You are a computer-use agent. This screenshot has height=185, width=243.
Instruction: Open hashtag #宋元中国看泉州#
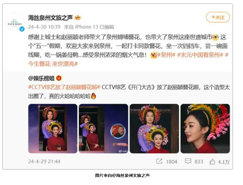tap(200, 55)
